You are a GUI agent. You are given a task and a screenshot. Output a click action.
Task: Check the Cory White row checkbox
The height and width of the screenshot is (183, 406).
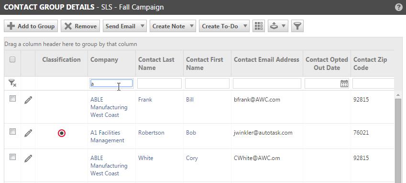point(12,157)
